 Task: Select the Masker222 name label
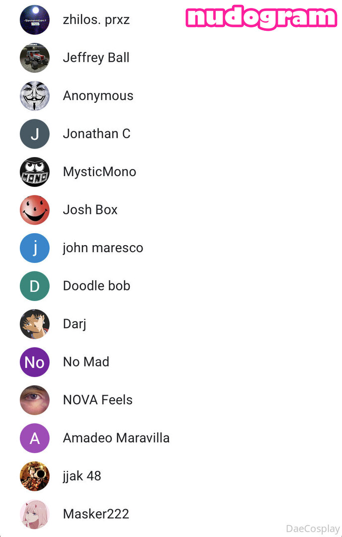click(x=96, y=514)
